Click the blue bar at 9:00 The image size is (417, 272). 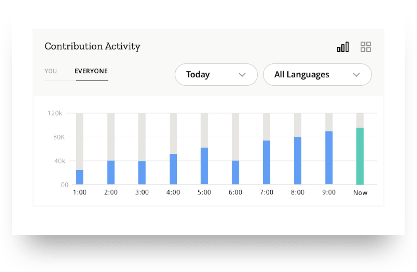pyautogui.click(x=329, y=158)
